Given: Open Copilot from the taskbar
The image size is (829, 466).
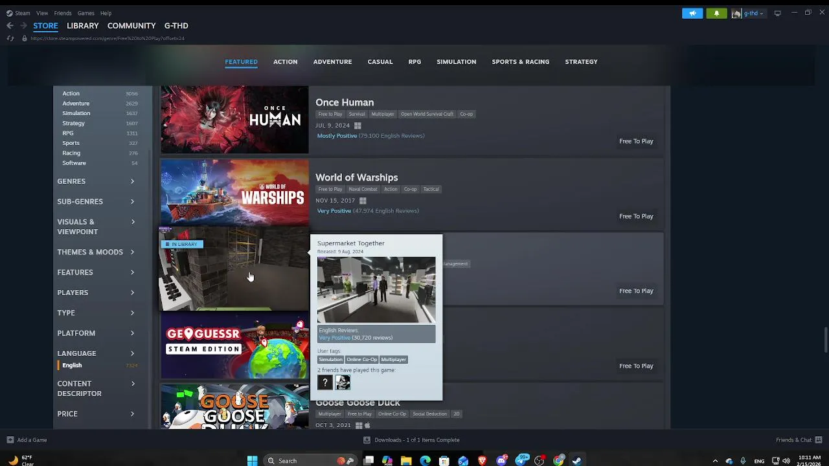Looking at the screenshot, I should coord(387,461).
